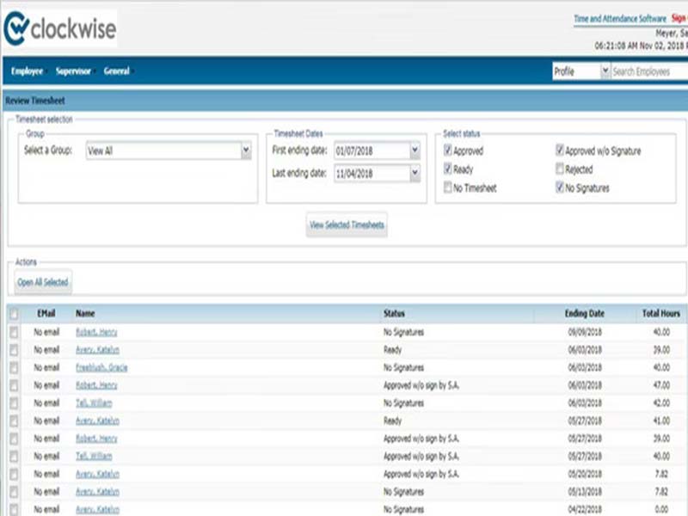The height and width of the screenshot is (516, 688).
Task: Expand the Select a Group dropdown
Action: 246,150
